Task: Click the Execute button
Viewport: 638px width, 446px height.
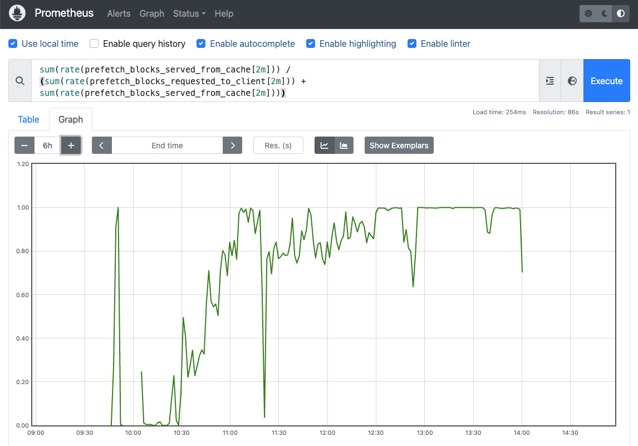Action: point(606,81)
